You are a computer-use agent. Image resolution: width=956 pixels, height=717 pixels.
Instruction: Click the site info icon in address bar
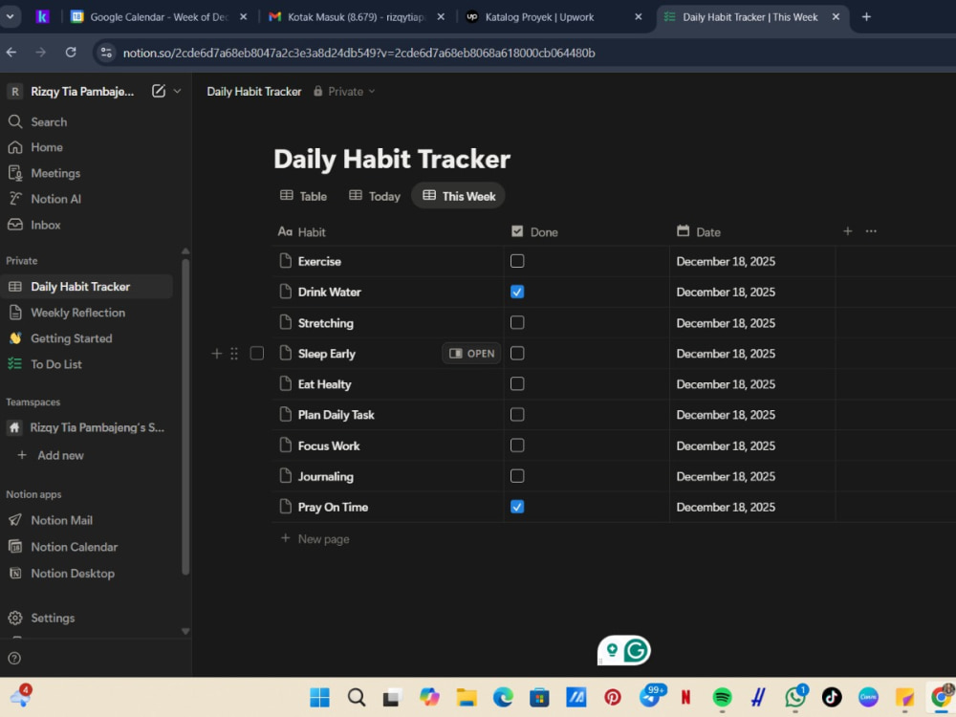pyautogui.click(x=106, y=53)
